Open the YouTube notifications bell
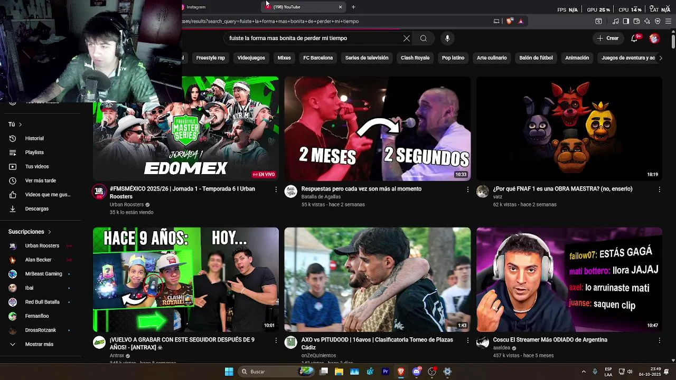 pos(634,38)
